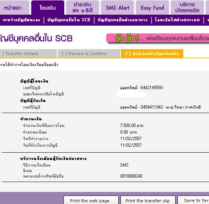Open the Easy Fund tab
Image resolution: width=209 pixels, height=204 pixels.
pyautogui.click(x=152, y=8)
